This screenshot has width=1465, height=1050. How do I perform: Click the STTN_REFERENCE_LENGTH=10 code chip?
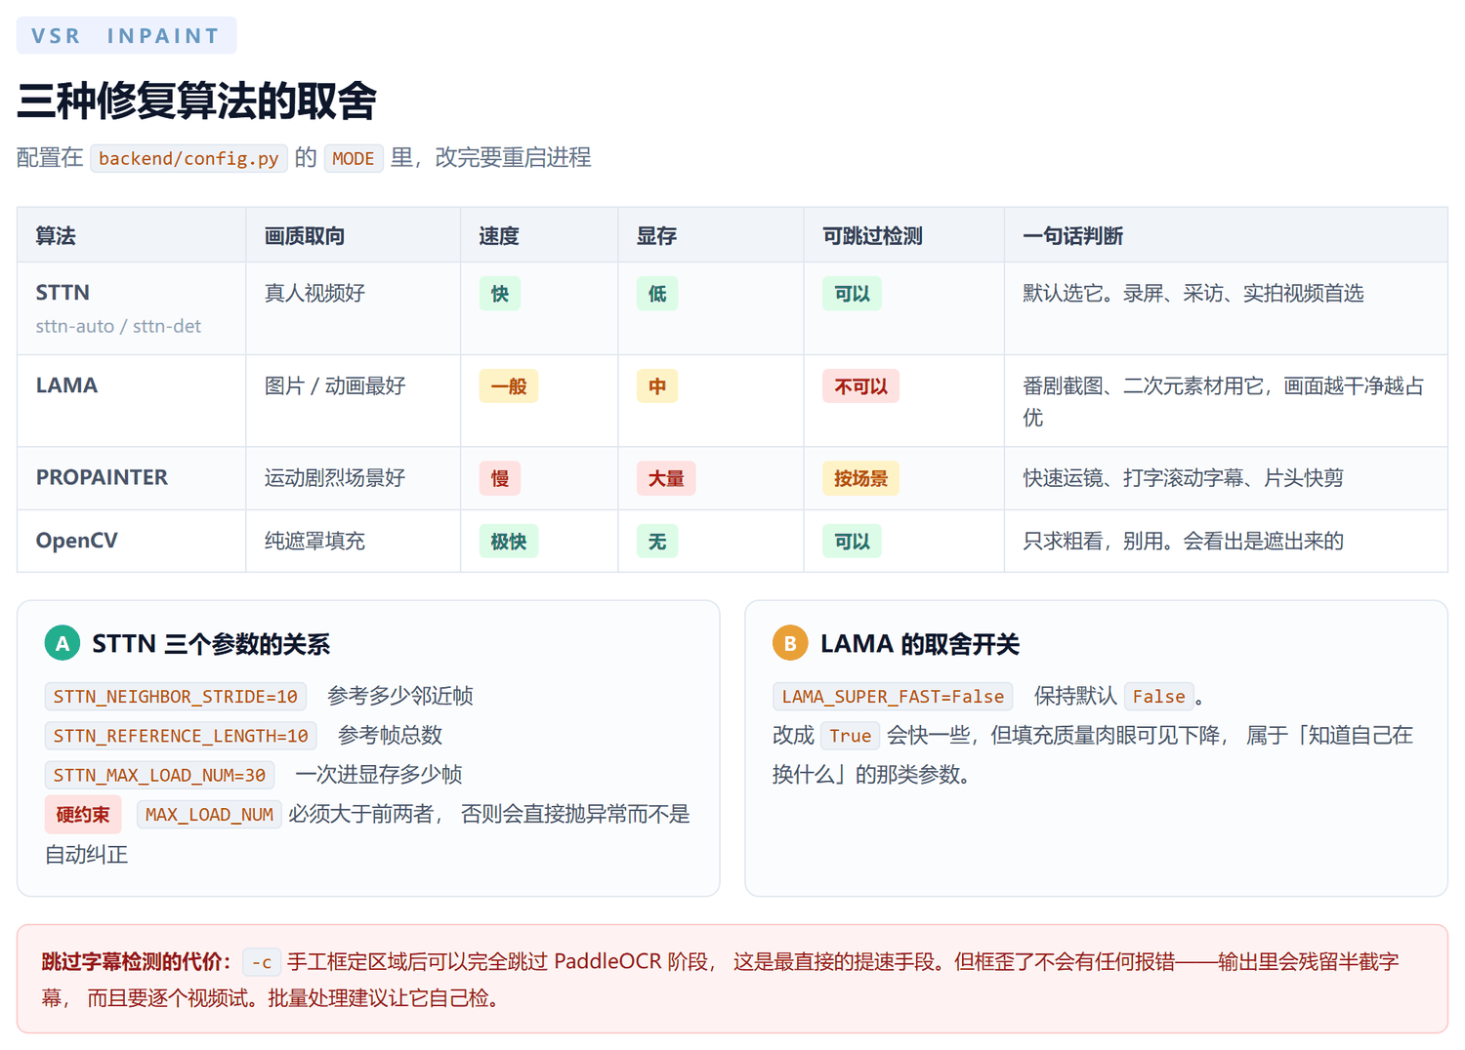(x=181, y=736)
